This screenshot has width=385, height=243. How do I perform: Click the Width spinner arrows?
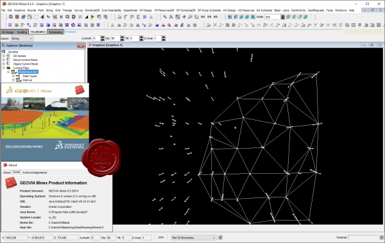coord(282,17)
